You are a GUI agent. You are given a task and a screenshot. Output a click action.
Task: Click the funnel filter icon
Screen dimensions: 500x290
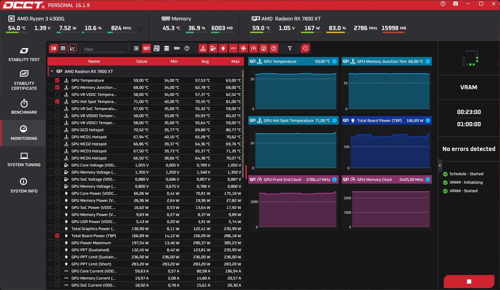coord(290,48)
